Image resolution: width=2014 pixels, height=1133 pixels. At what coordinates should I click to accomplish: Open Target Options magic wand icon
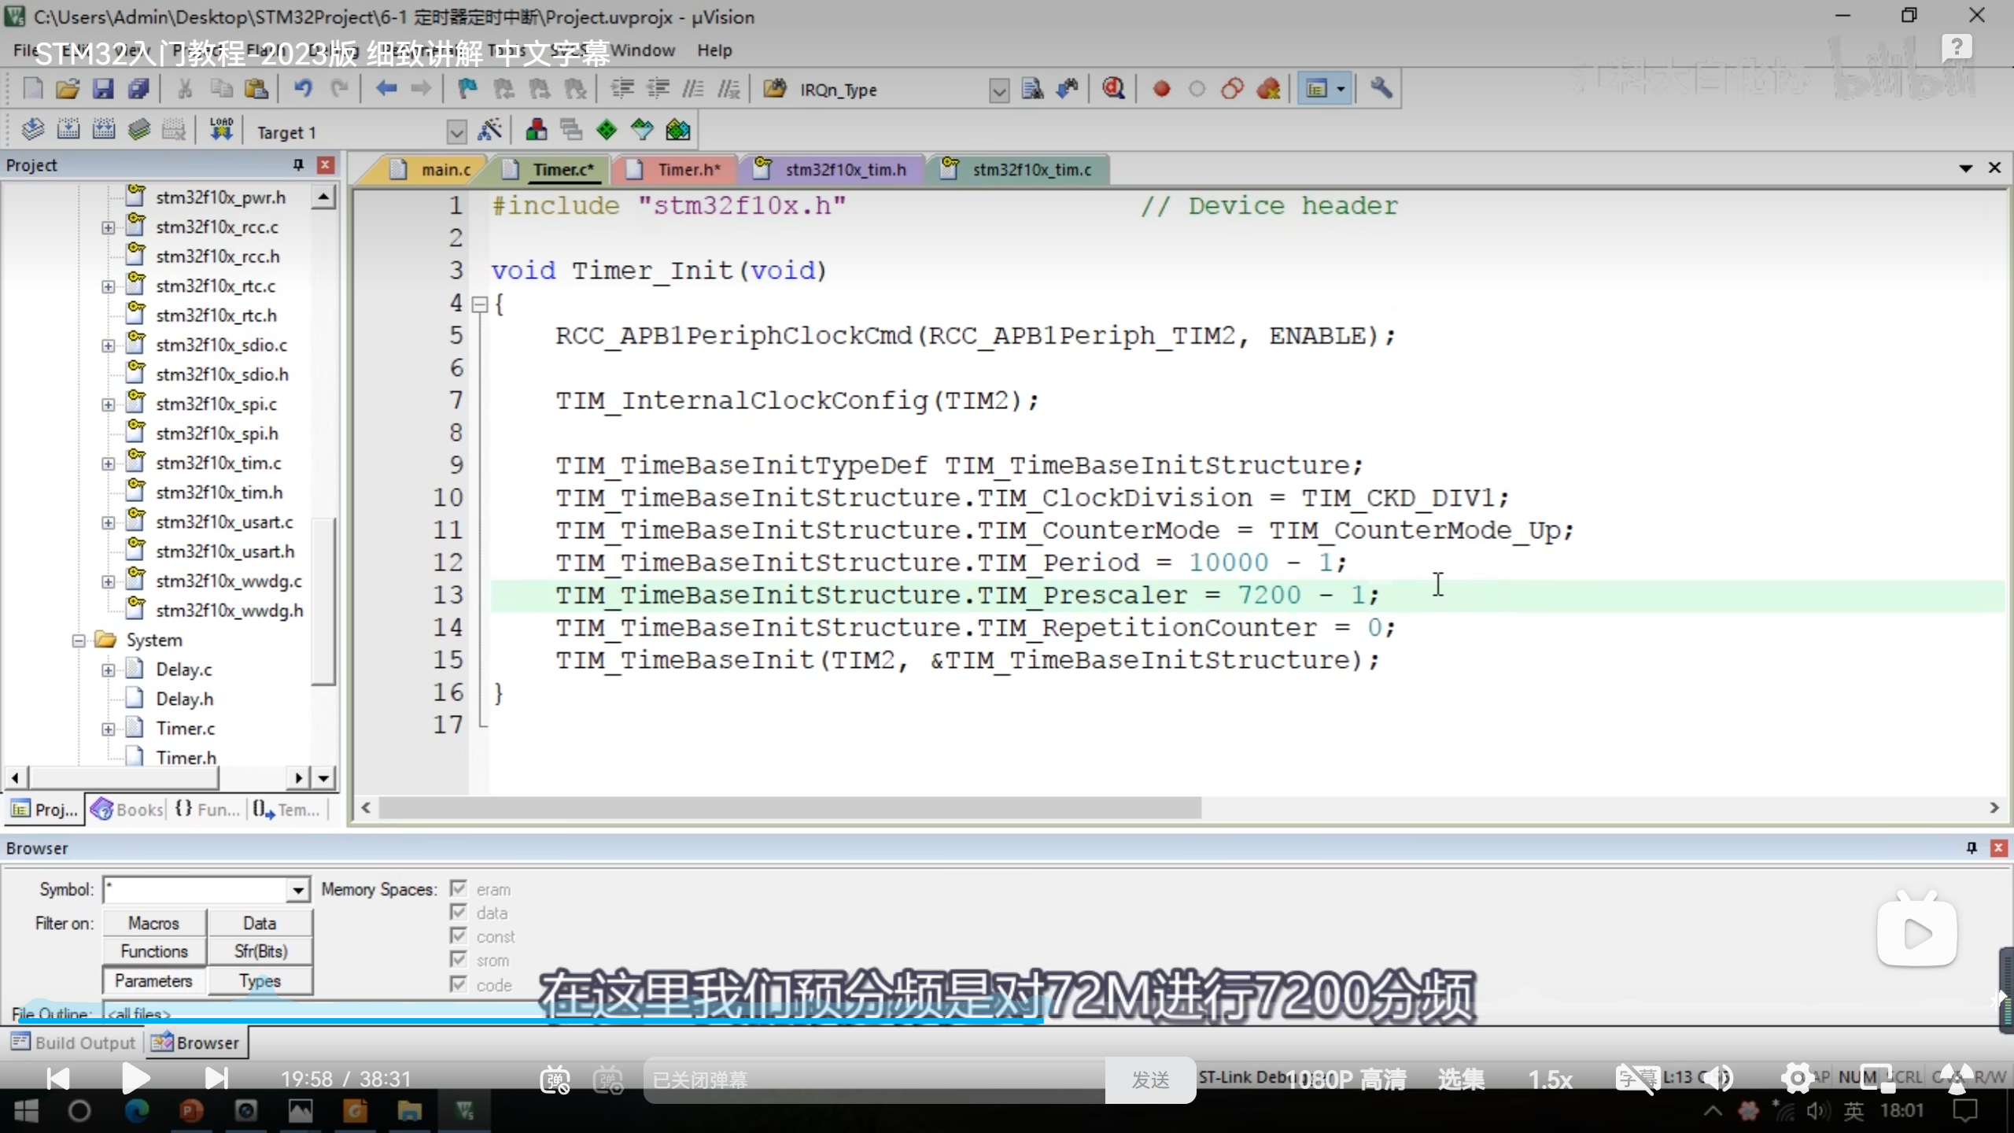[489, 131]
